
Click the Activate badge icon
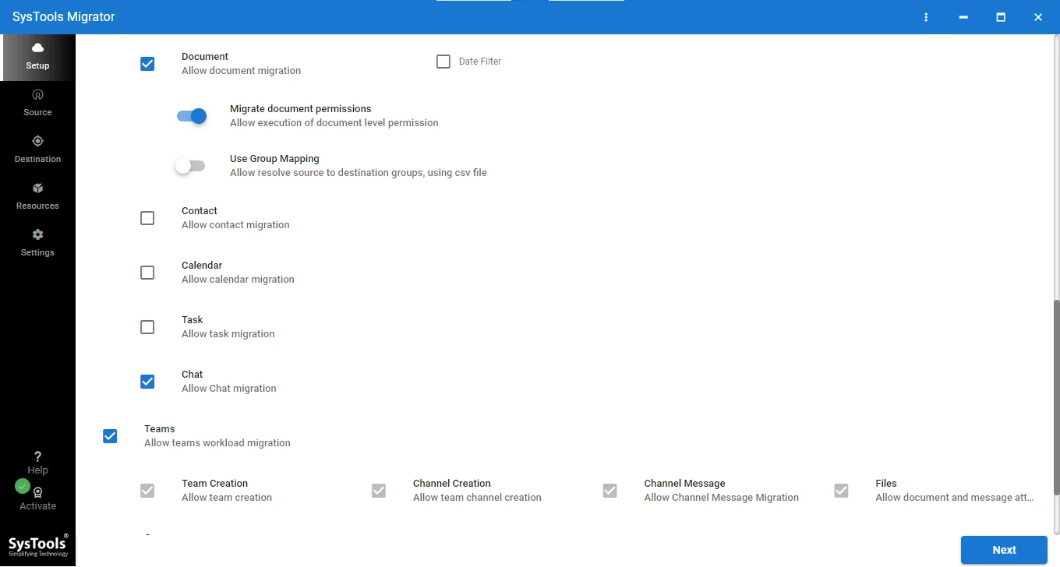click(x=37, y=492)
